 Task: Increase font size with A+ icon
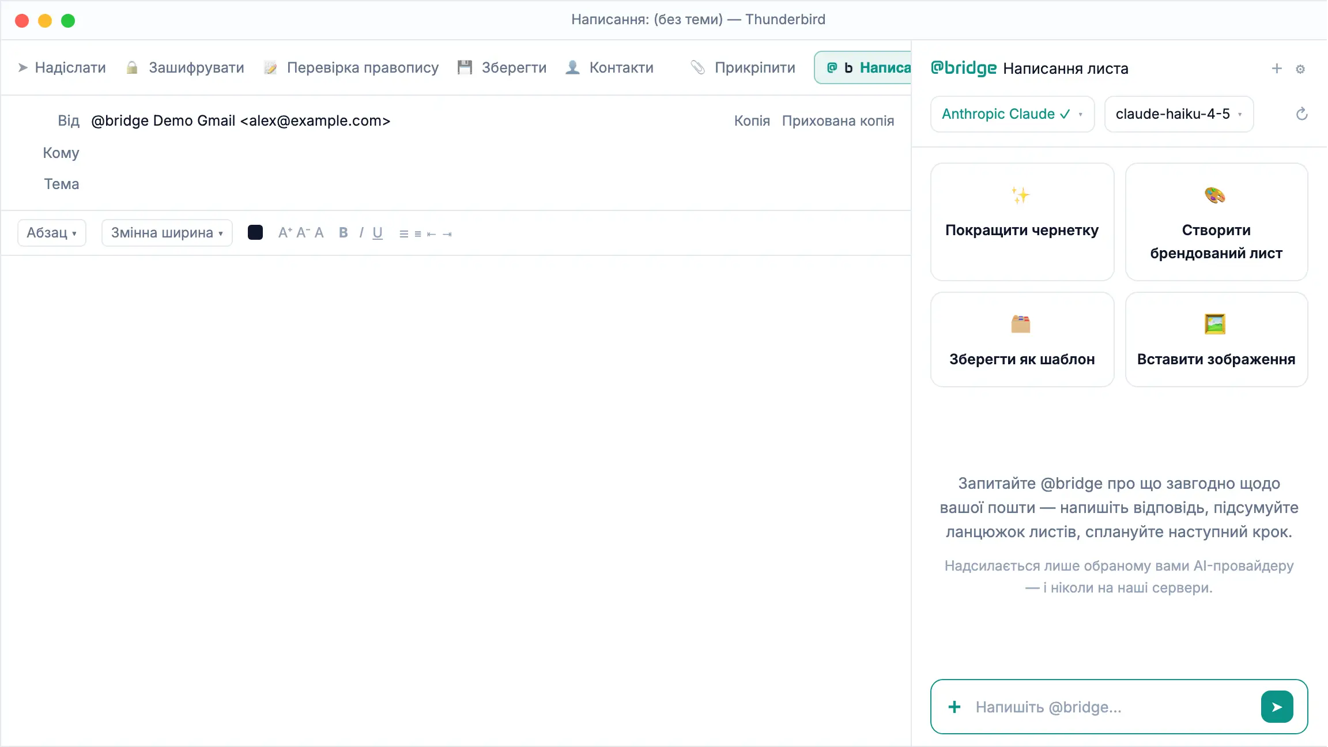(285, 232)
